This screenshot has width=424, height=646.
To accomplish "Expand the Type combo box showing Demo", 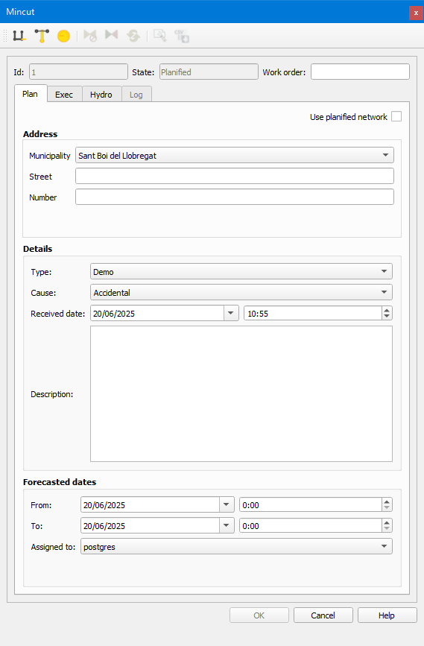I will pyautogui.click(x=241, y=271).
